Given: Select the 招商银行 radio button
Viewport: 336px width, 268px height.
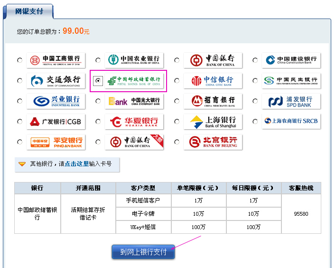Looking at the screenshot, I should (x=177, y=101).
